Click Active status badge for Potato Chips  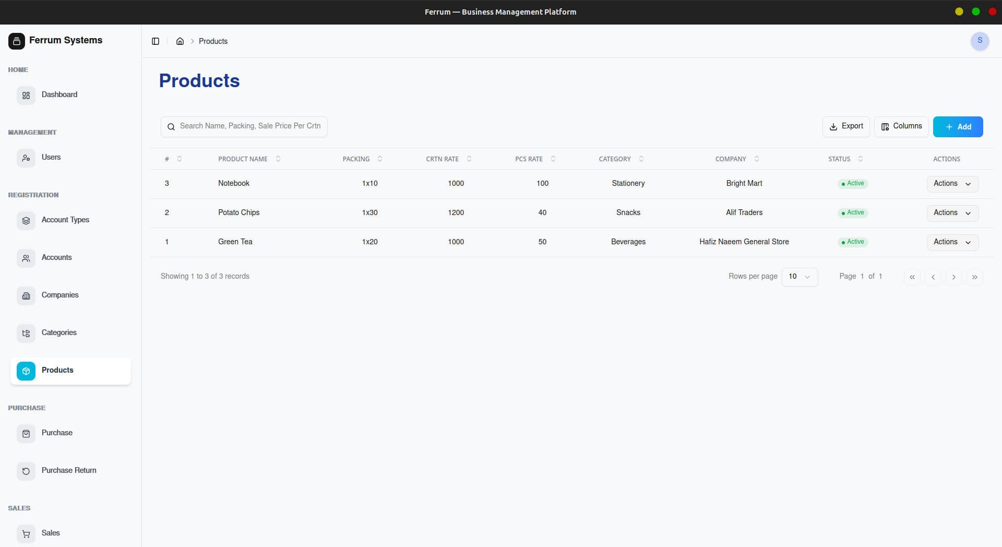pyautogui.click(x=853, y=213)
